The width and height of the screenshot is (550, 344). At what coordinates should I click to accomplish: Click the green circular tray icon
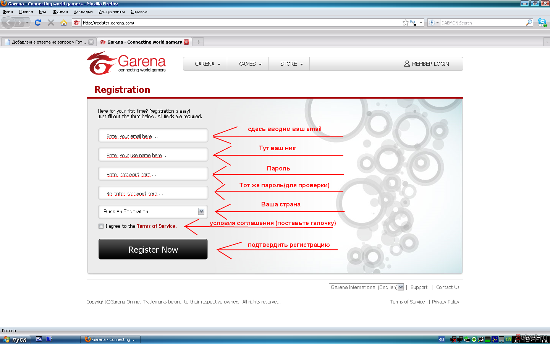(x=474, y=339)
